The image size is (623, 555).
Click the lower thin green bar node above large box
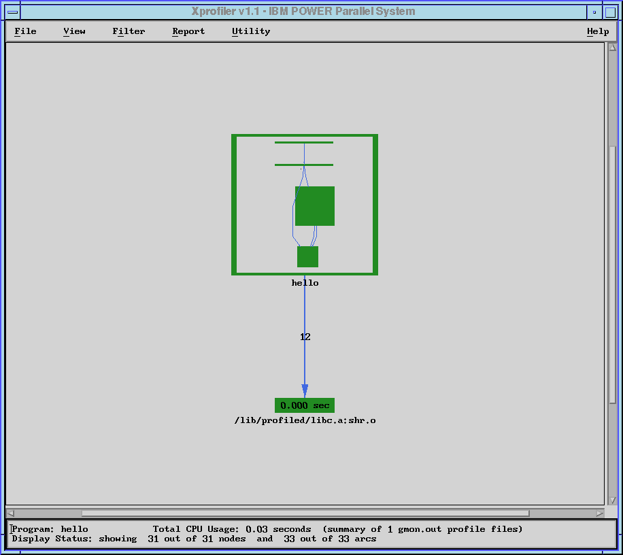[304, 165]
